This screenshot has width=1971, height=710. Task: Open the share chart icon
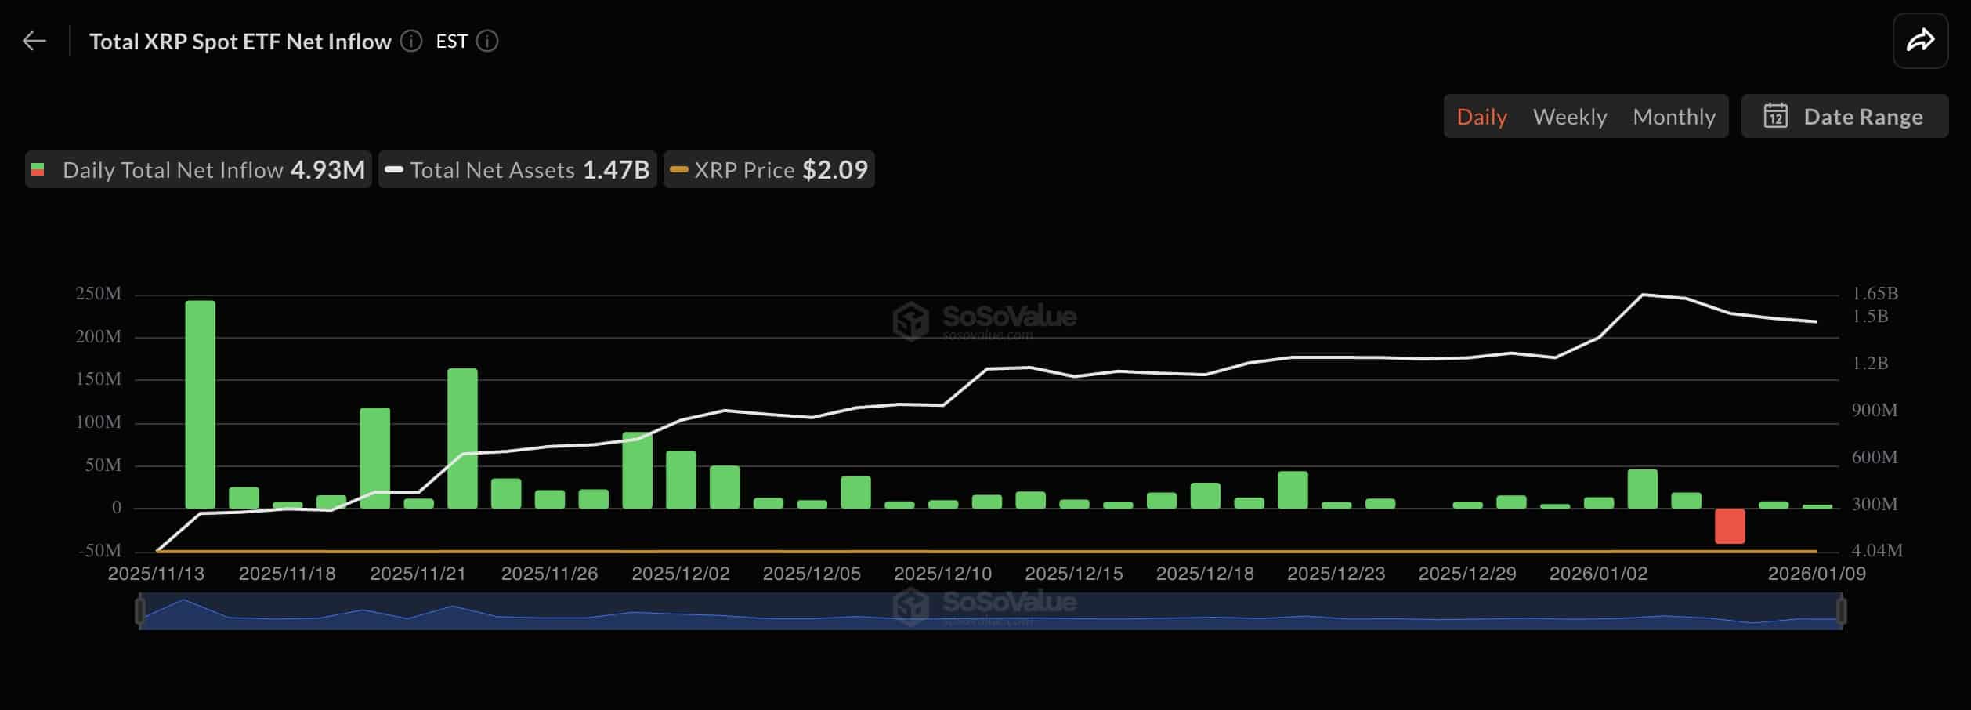pyautogui.click(x=1921, y=40)
